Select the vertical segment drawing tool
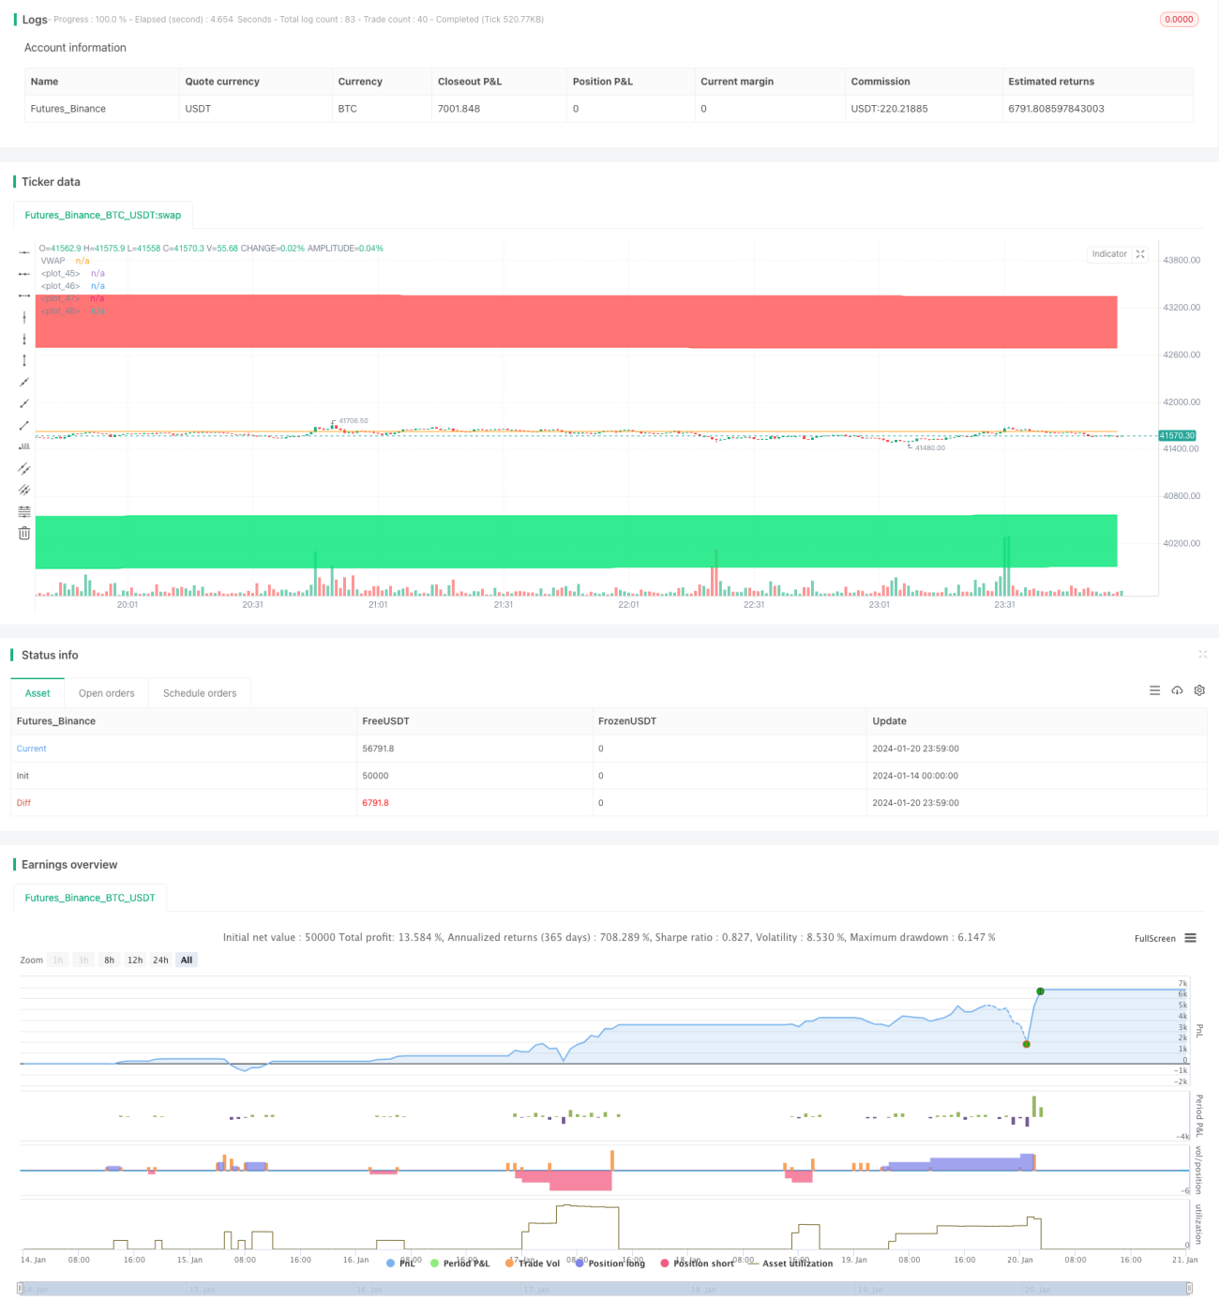 [x=24, y=360]
